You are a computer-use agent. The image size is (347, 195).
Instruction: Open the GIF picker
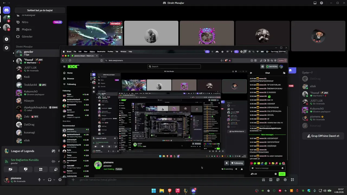coord(271,180)
